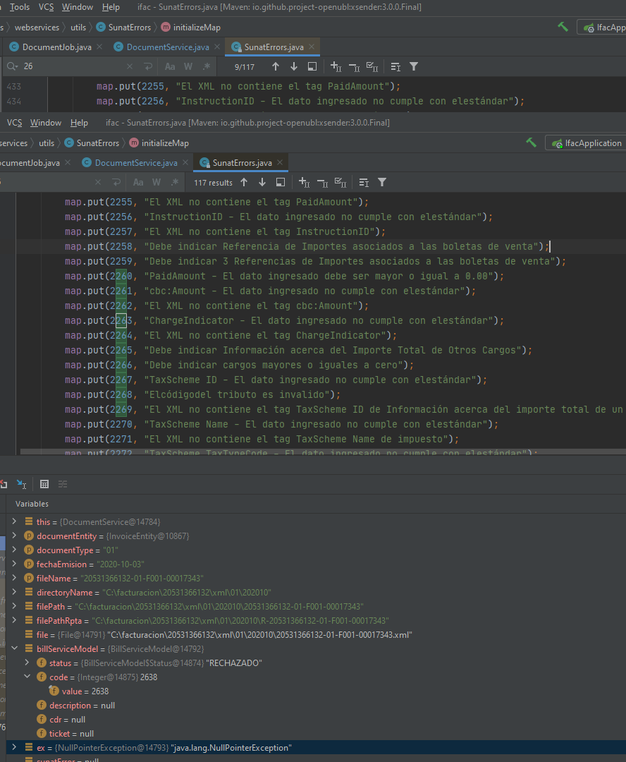Click the code line map.put(2258

(x=307, y=246)
